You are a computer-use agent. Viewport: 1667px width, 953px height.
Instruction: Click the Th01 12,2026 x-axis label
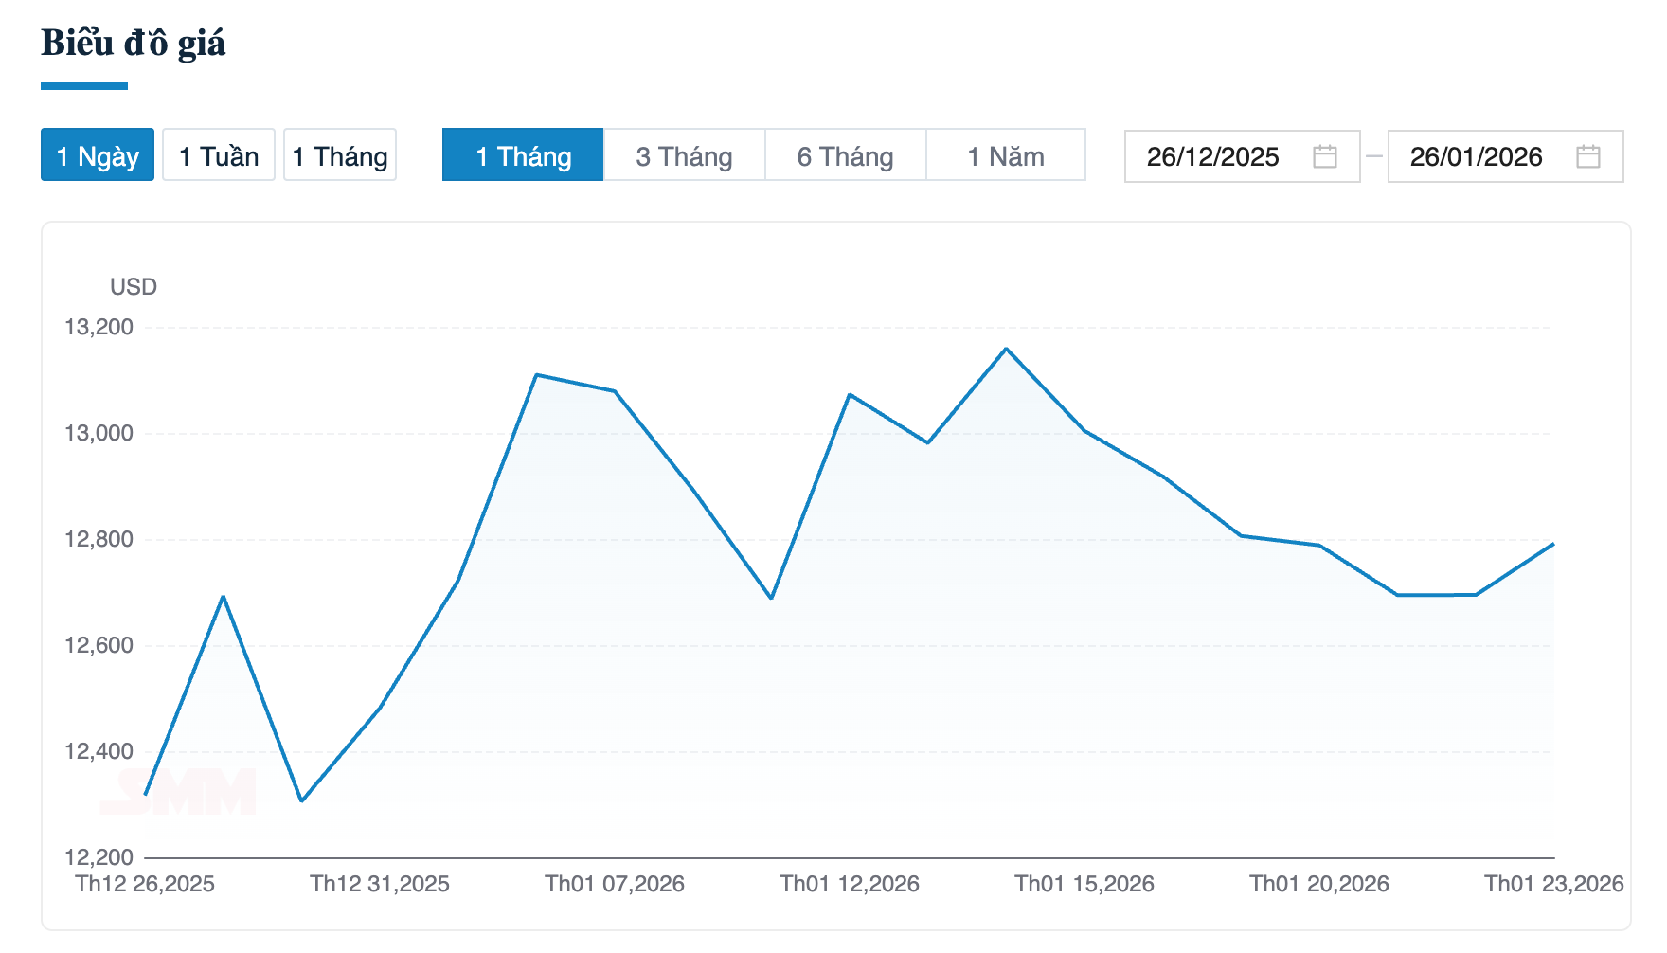850,884
